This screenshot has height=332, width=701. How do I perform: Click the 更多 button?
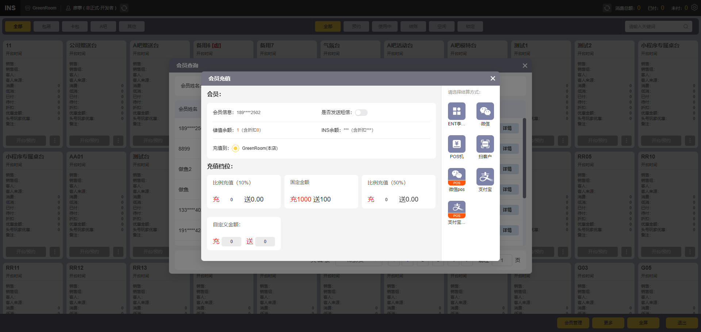(x=608, y=323)
